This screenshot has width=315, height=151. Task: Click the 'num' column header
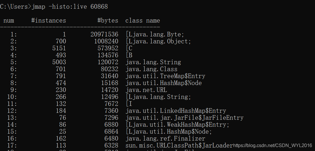point(9,21)
